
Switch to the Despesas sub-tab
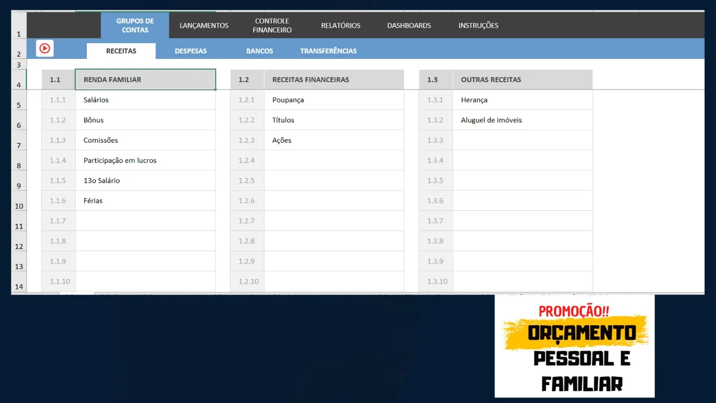click(191, 51)
